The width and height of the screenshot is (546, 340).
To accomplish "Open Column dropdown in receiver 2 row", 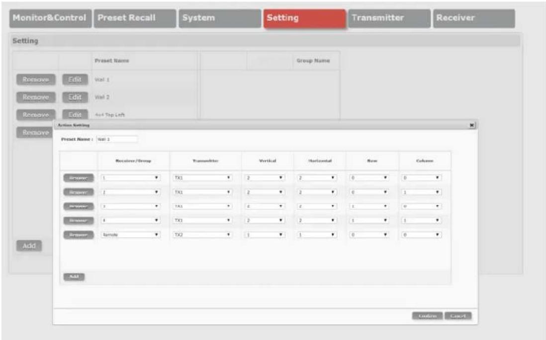I will [422, 192].
